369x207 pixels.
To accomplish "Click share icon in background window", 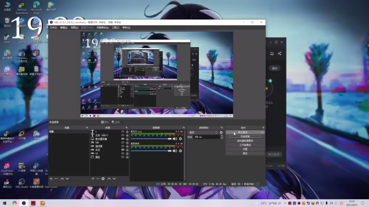I will pos(280,53).
